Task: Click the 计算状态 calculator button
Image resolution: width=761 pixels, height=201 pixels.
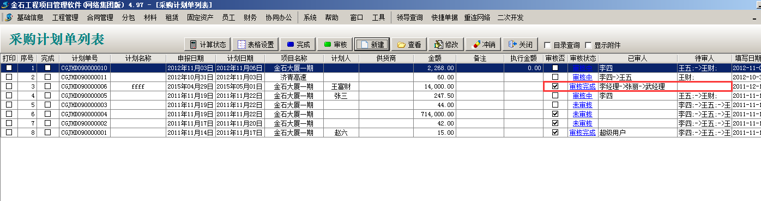Action: (208, 45)
